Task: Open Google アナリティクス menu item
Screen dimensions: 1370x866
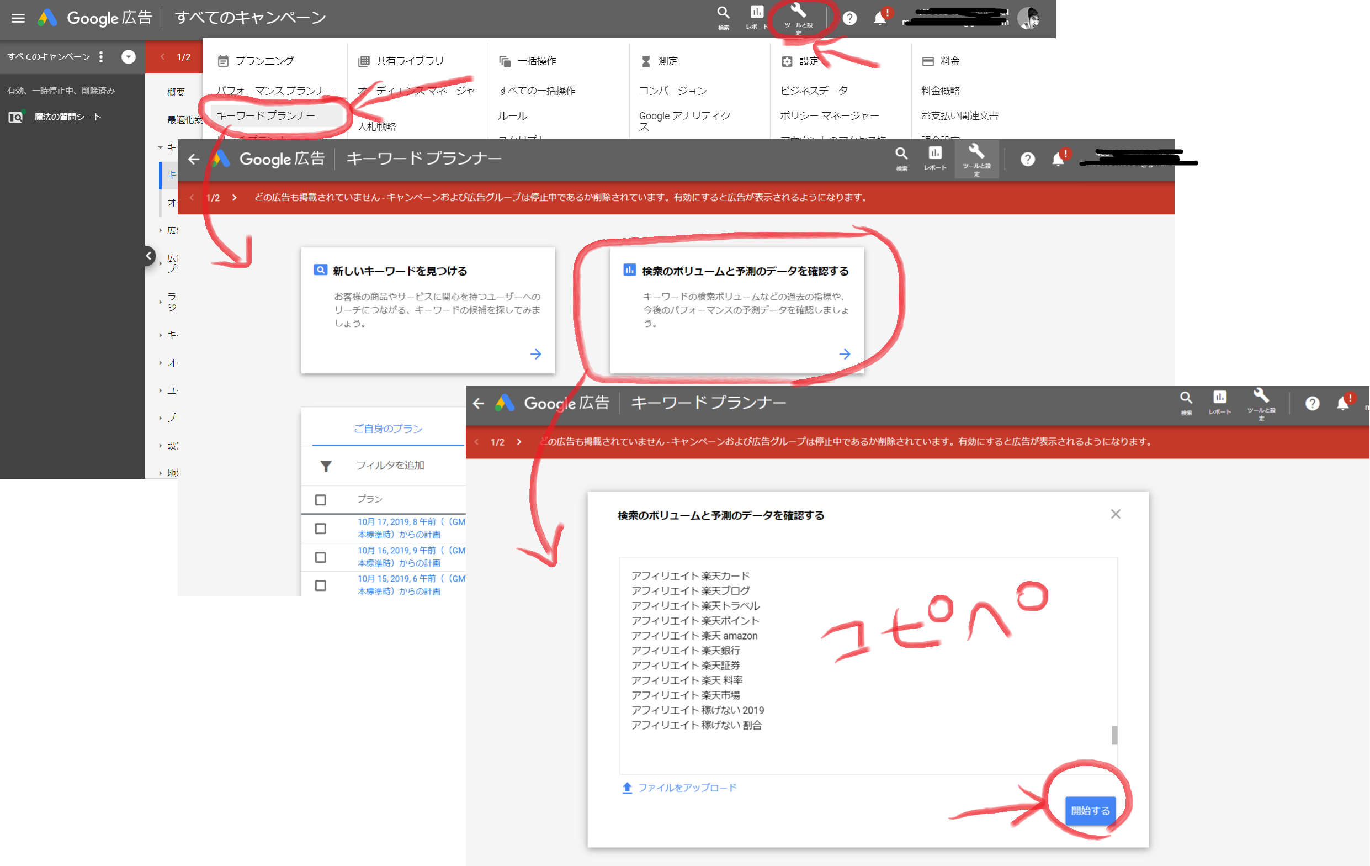Action: [685, 121]
